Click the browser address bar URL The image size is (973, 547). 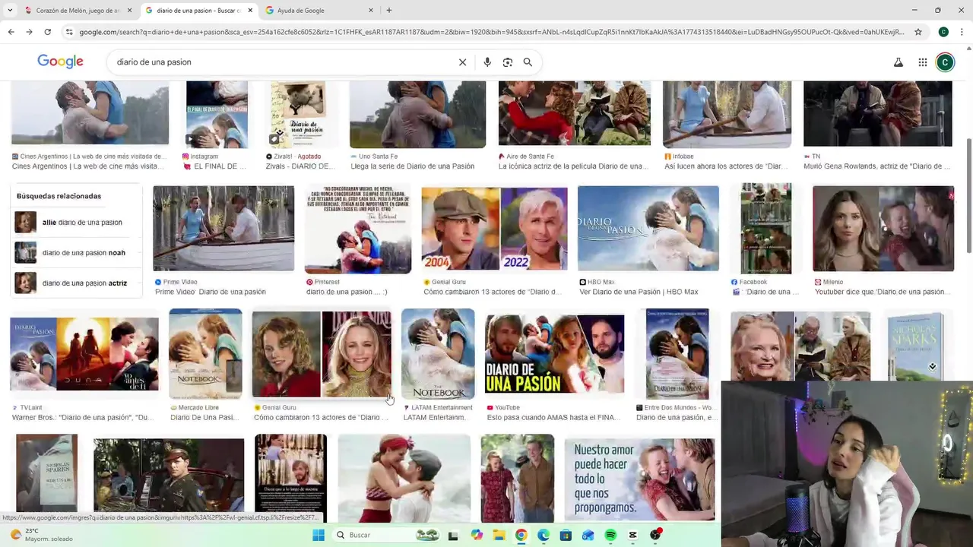[491, 32]
